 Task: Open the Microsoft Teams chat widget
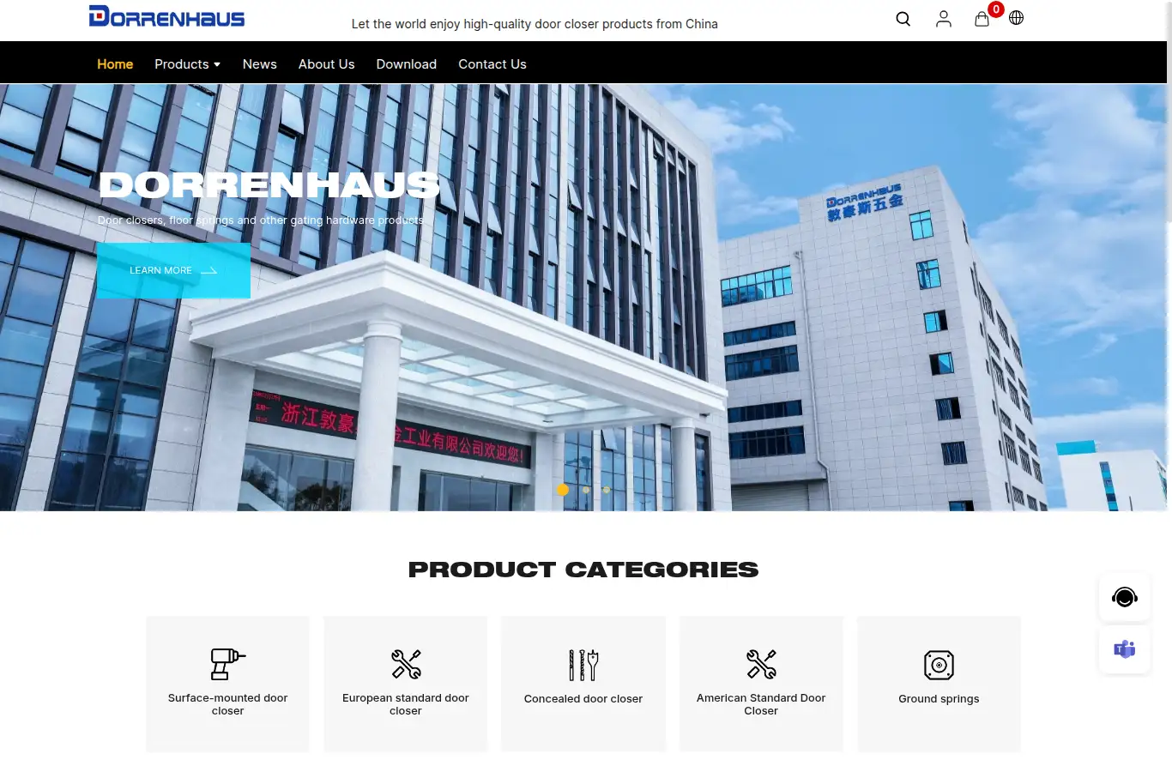(x=1124, y=649)
